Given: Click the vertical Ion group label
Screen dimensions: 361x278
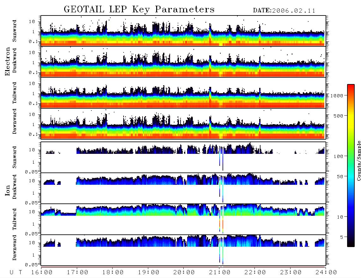Looking at the screenshot, I should pos(8,190).
